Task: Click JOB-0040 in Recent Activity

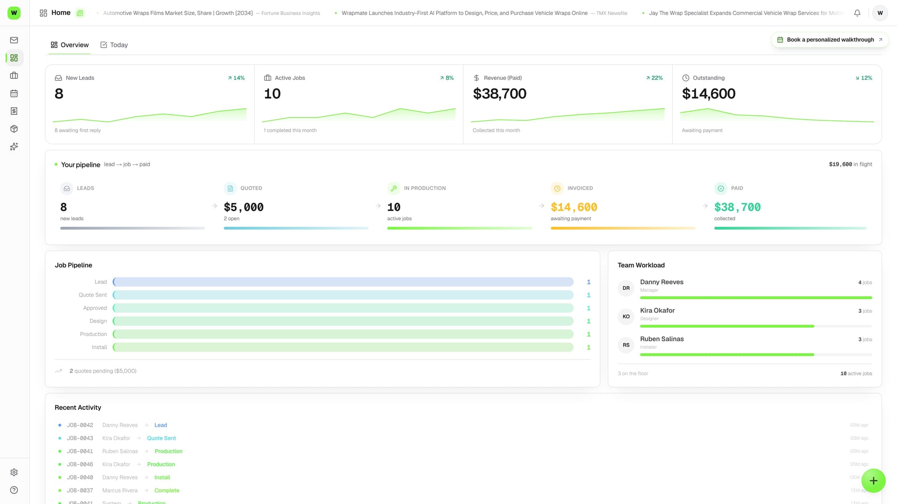Action: 80,477
